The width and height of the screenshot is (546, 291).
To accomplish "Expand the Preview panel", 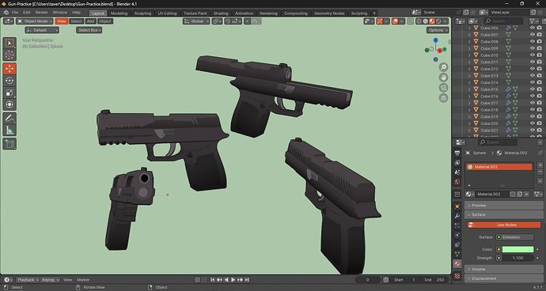I will click(503, 206).
